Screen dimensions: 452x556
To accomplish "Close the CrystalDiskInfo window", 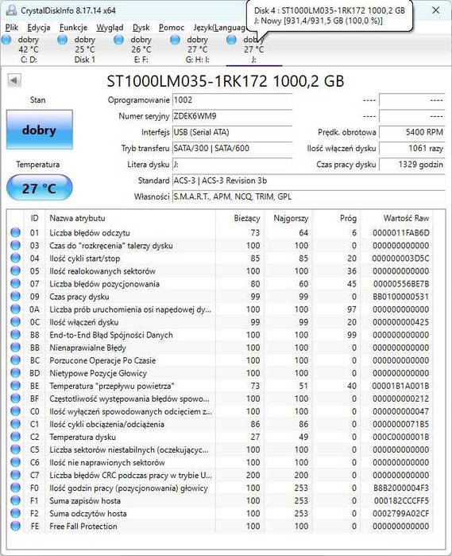I will pyautogui.click(x=435, y=10).
